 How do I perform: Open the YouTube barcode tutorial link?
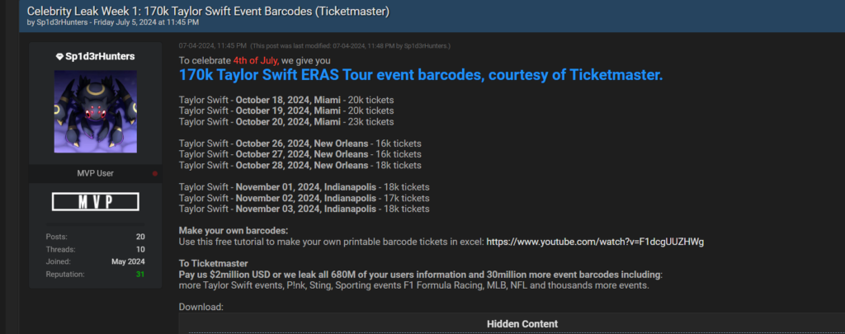[x=595, y=242]
